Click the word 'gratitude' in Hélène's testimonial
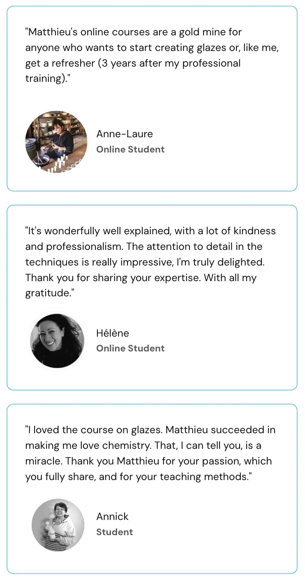This screenshot has height=582, width=305. (x=47, y=293)
